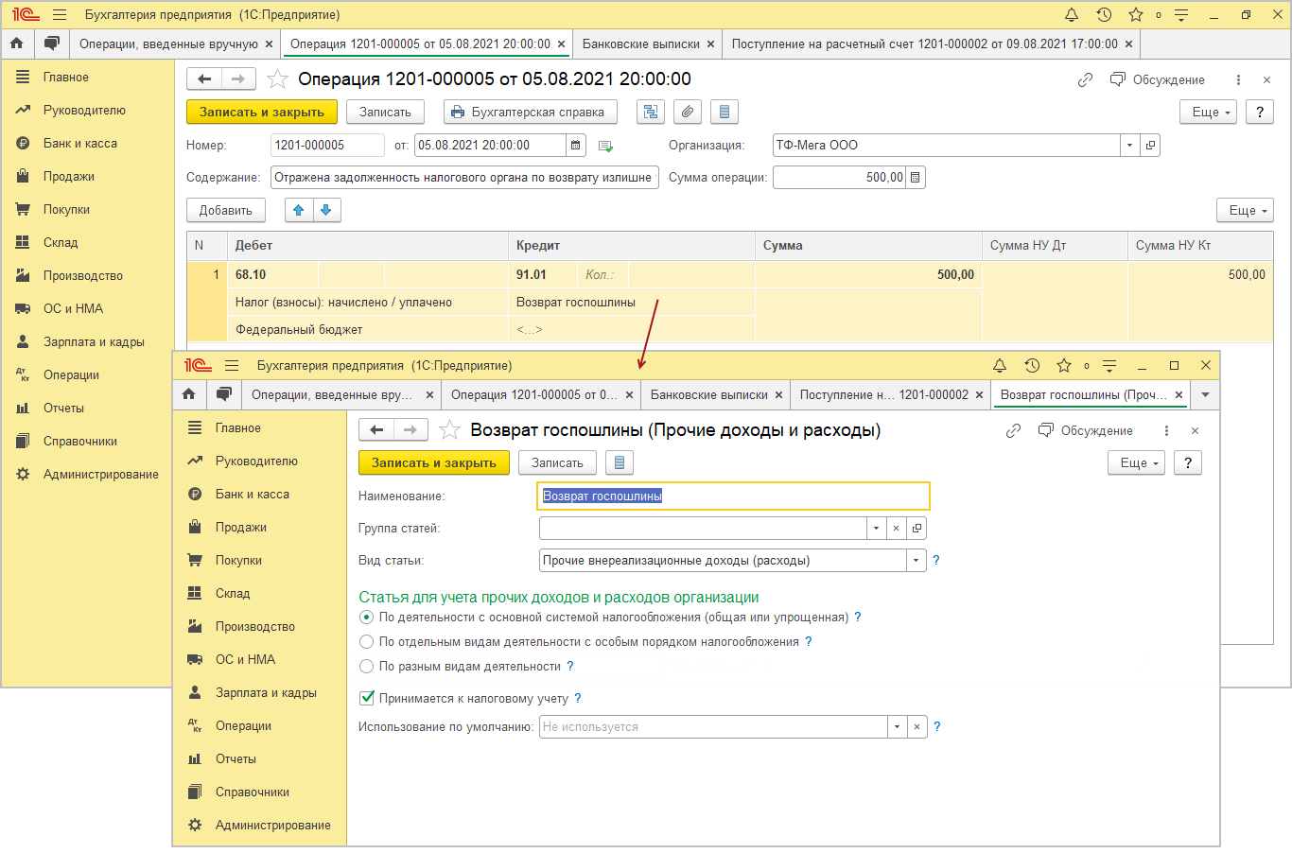Select radio По разным видам деятельности
This screenshot has width=1292, height=853.
tap(367, 667)
